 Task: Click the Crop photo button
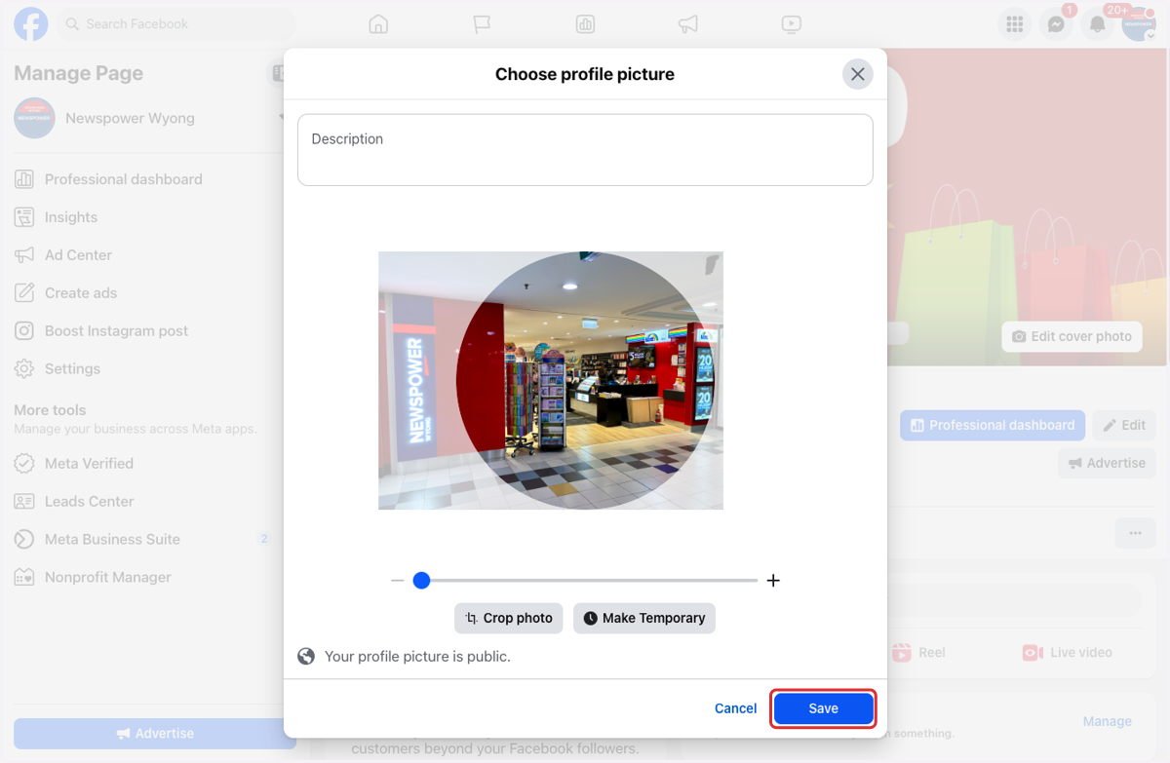point(508,618)
